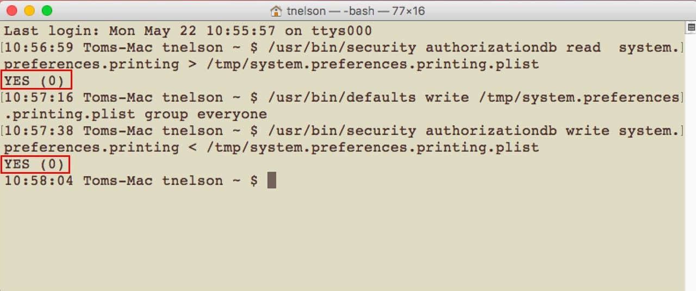
Task: Click the window title 'tnelson — -bash — 77×16'
Action: click(356, 10)
